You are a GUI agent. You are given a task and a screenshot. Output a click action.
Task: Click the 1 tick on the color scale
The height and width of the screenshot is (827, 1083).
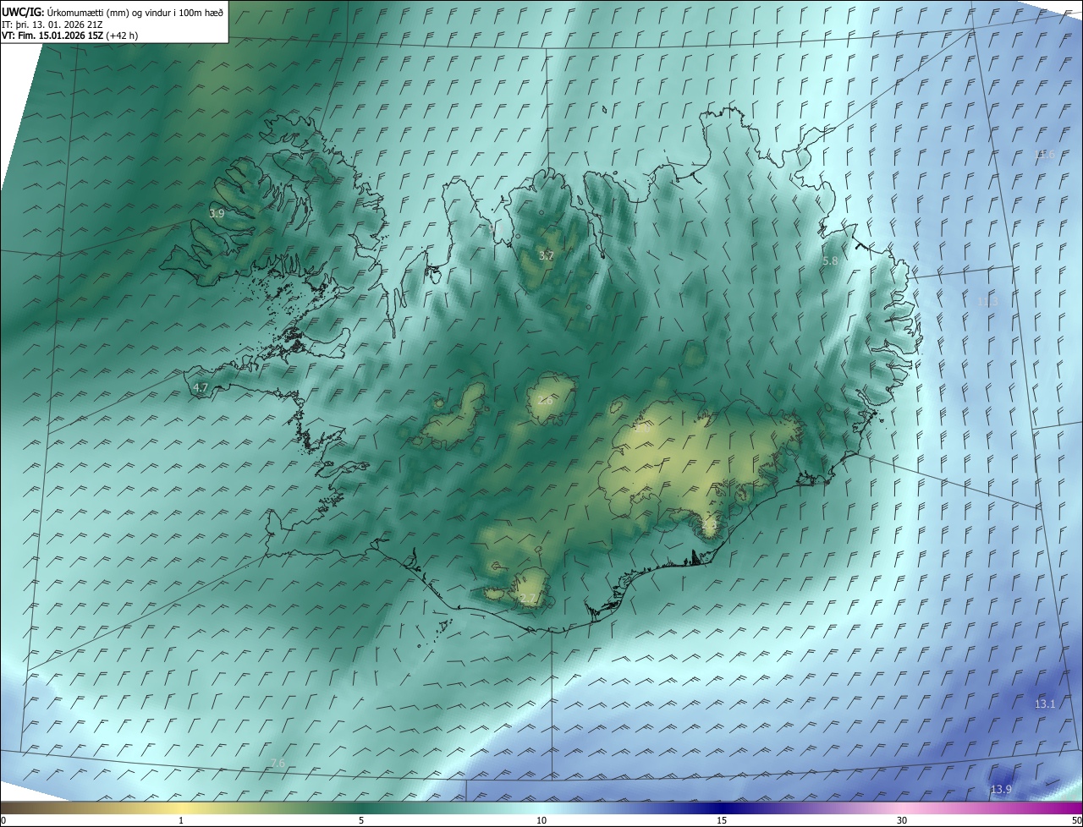click(181, 820)
